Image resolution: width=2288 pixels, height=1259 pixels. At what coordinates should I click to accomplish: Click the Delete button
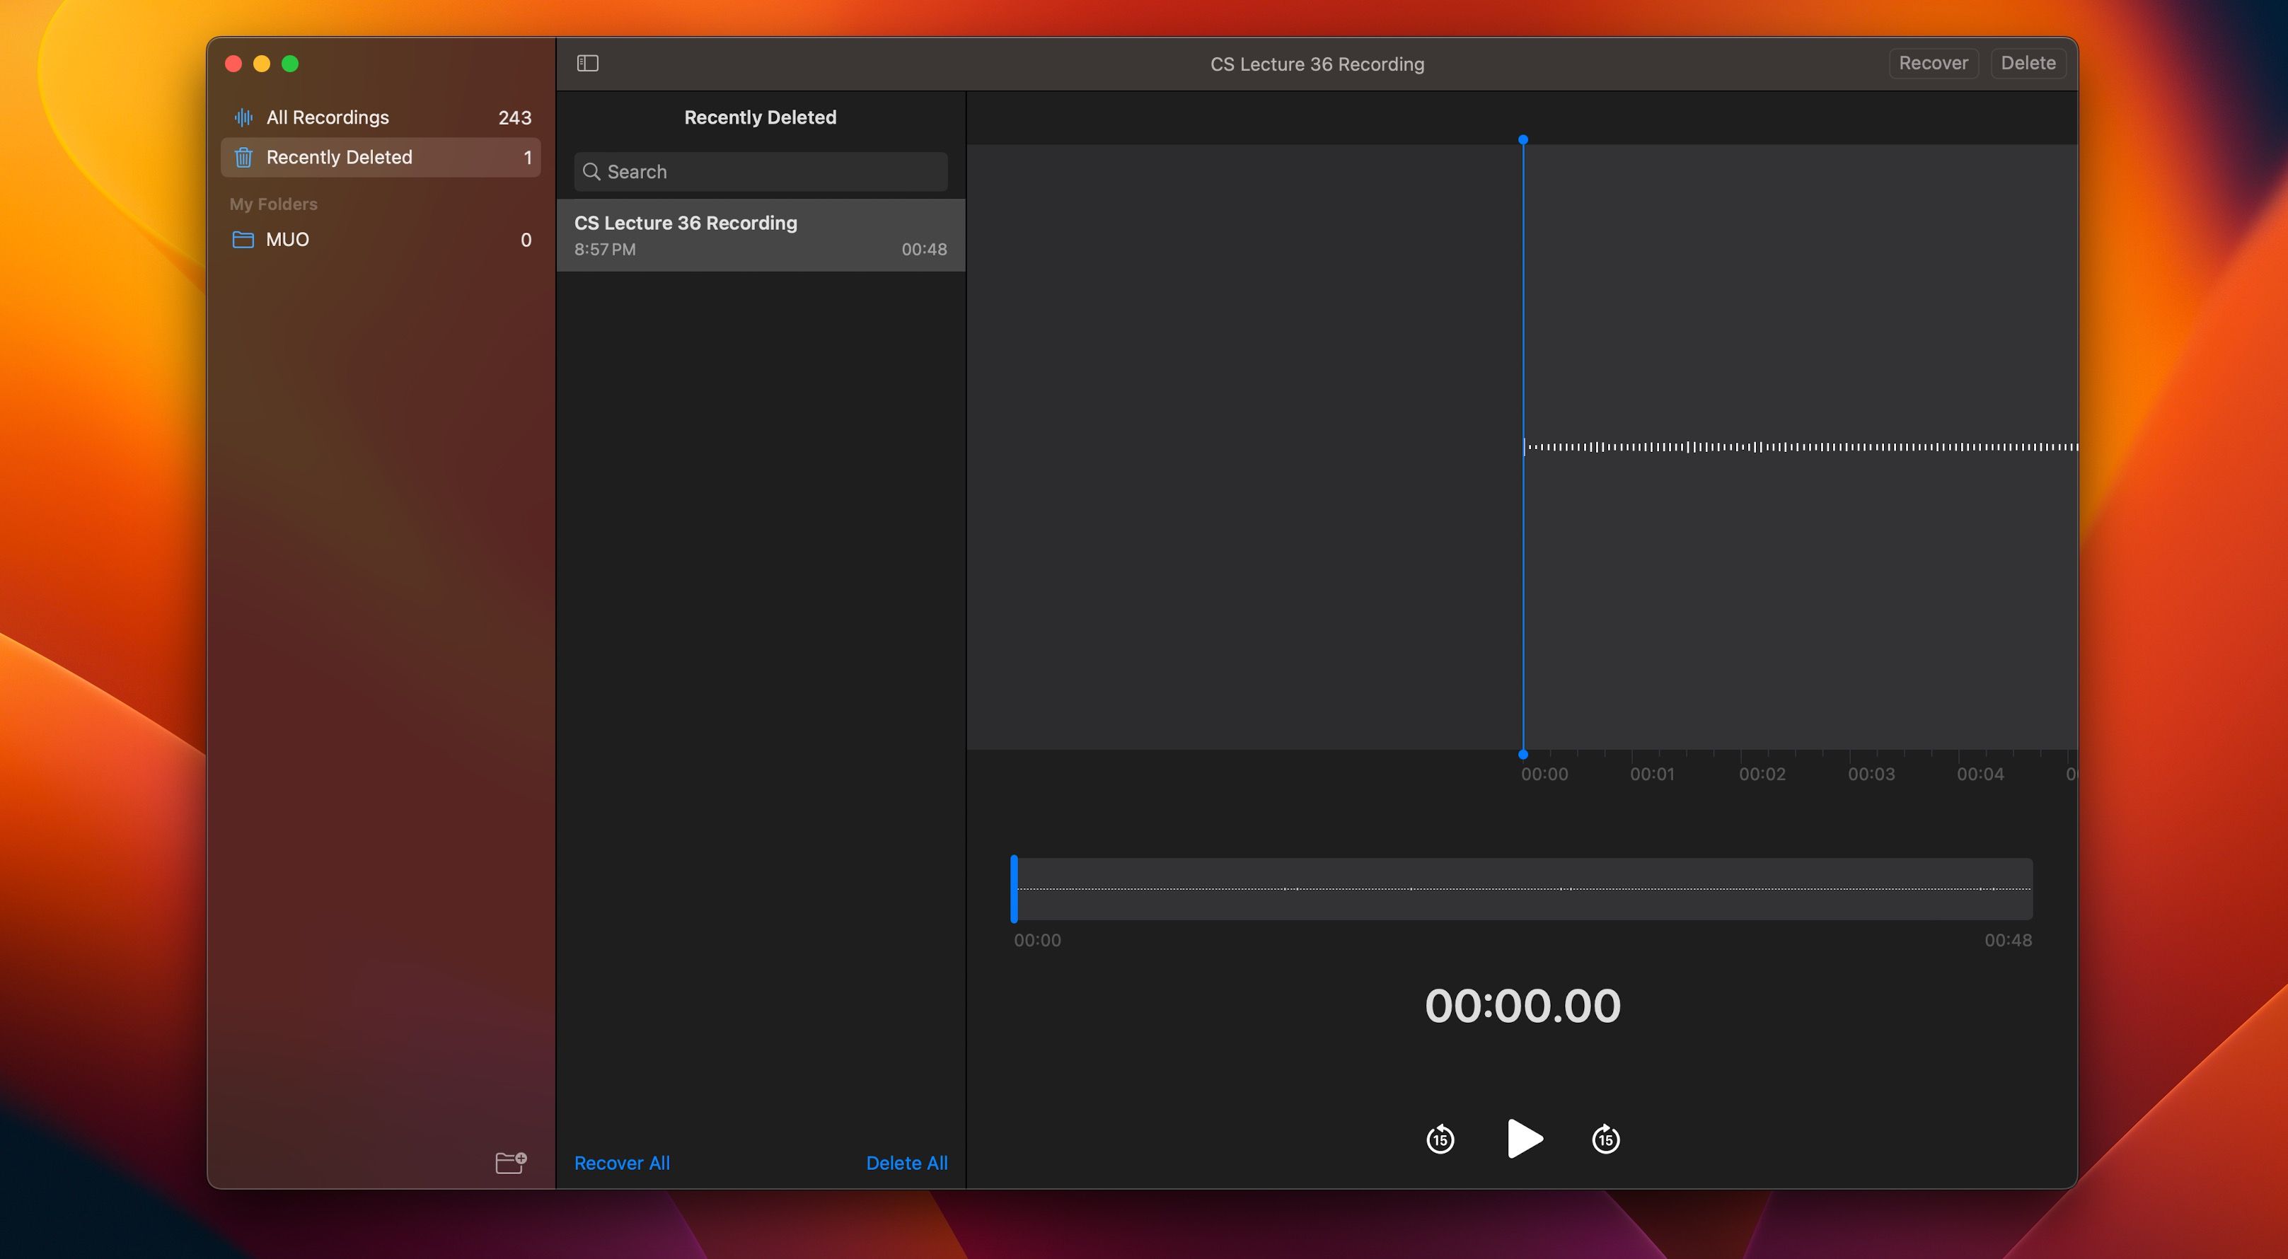point(2028,62)
